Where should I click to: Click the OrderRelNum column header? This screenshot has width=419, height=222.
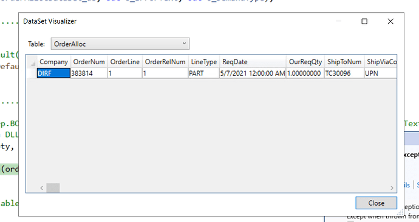pos(165,62)
